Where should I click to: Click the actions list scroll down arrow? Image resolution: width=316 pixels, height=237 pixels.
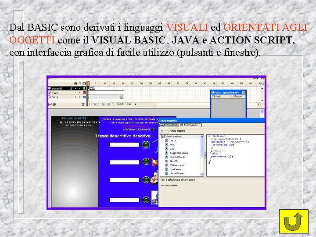click(x=202, y=174)
